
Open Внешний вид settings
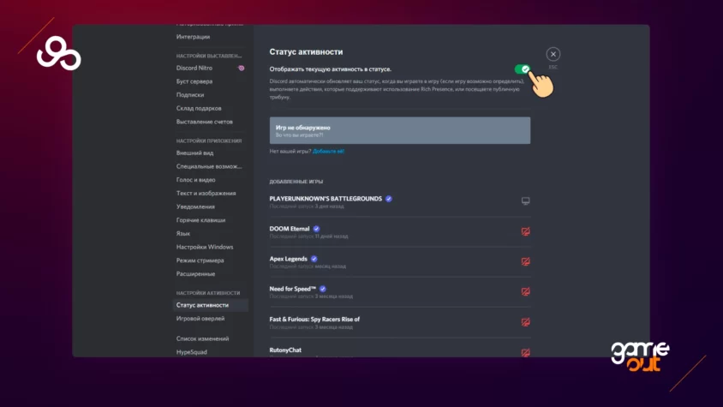194,153
